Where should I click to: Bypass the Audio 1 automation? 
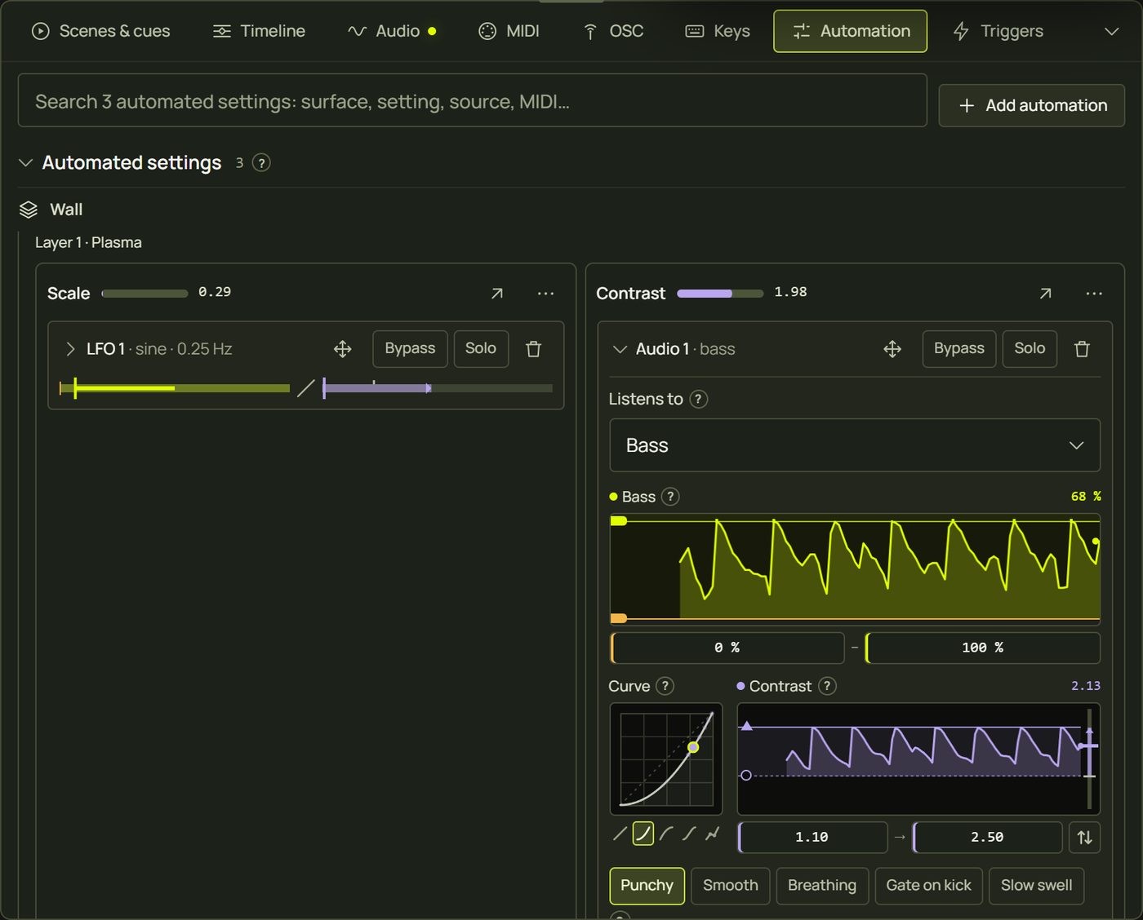[x=959, y=349]
